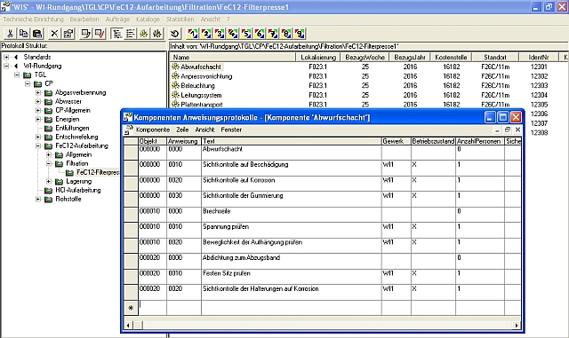Click the horizontal scrollbar left arrow in dialog
Image resolution: width=569 pixels, height=338 pixels.
pyautogui.click(x=128, y=326)
